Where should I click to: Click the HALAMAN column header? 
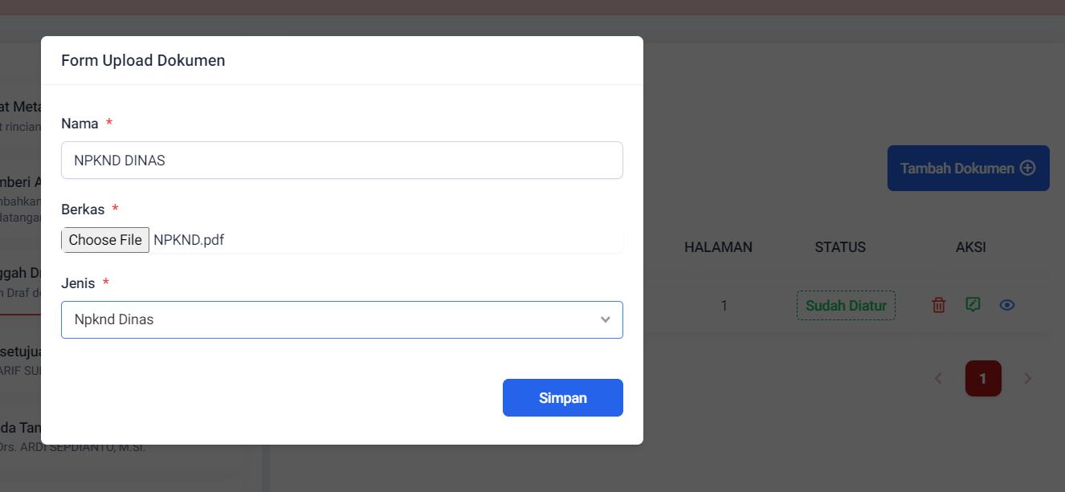pos(718,247)
